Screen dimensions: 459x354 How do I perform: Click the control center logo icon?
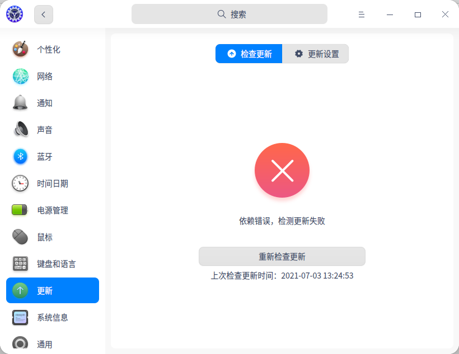click(15, 14)
